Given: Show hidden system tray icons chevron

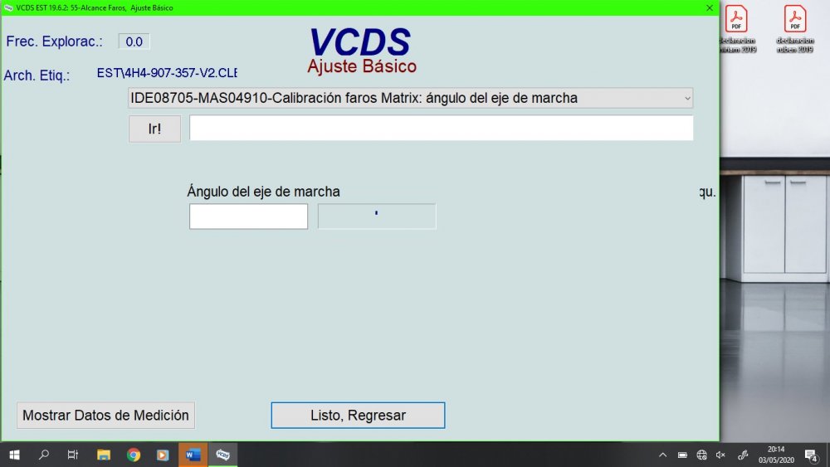Looking at the screenshot, I should click(x=662, y=455).
